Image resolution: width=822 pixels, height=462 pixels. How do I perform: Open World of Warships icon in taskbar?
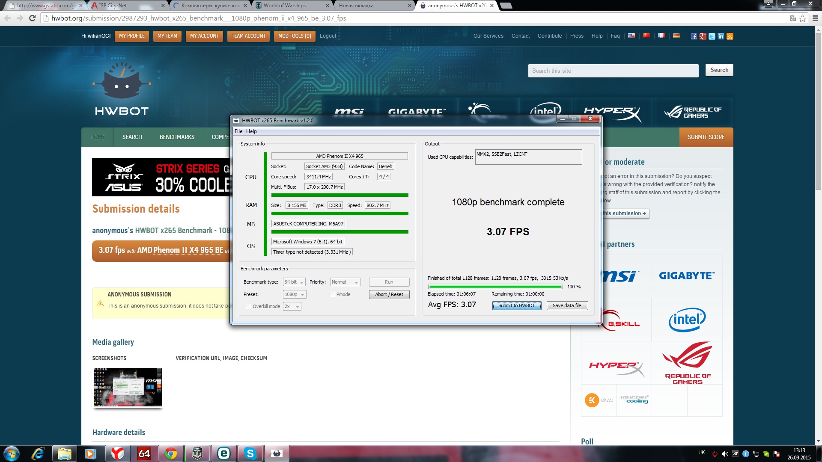(197, 453)
